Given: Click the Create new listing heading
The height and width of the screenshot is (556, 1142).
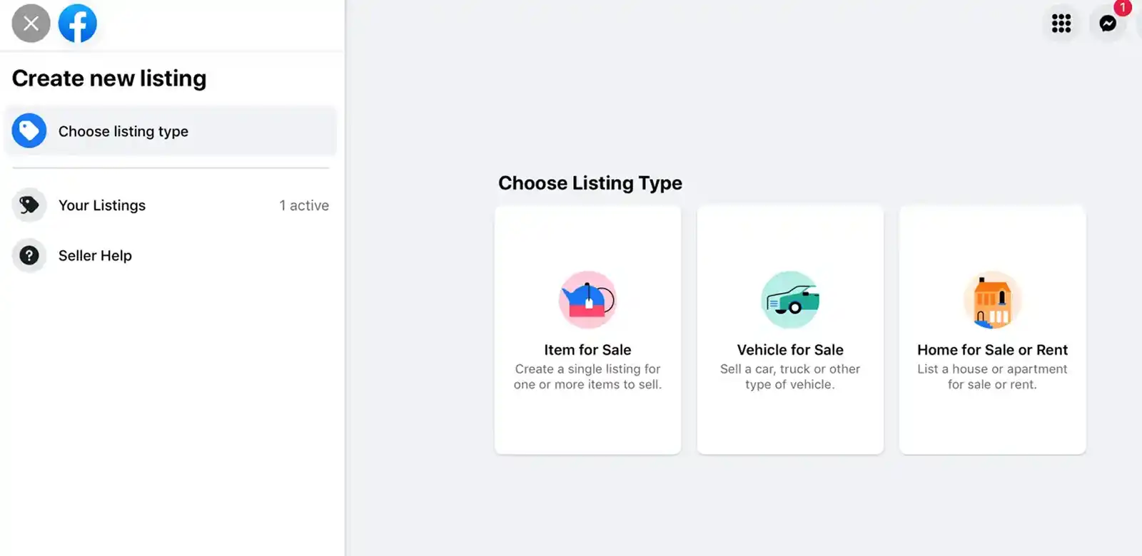Looking at the screenshot, I should (108, 78).
